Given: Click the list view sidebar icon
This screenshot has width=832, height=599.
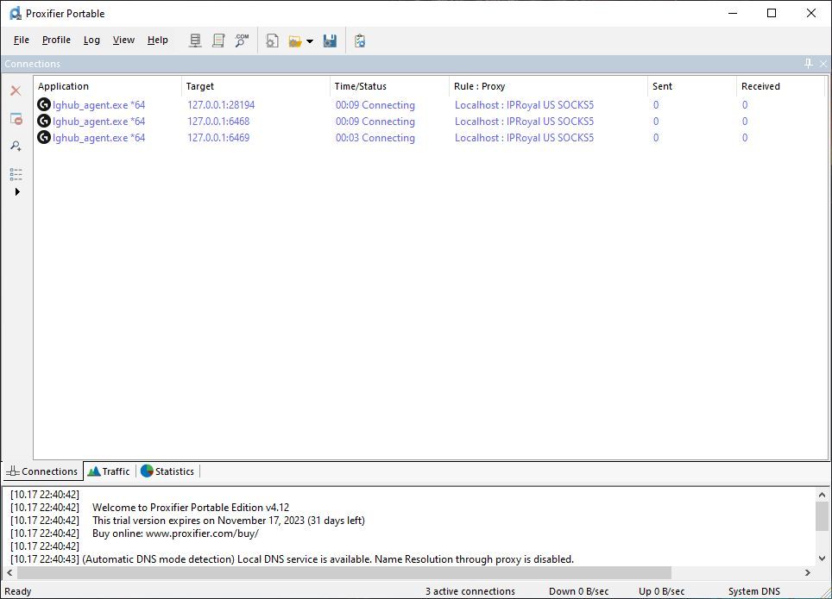Looking at the screenshot, I should [x=16, y=174].
